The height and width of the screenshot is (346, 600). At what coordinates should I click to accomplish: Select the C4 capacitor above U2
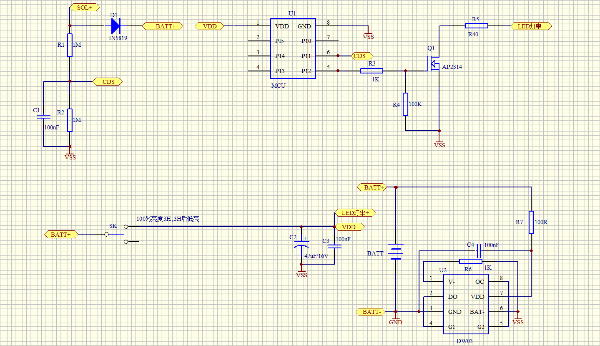(x=479, y=251)
